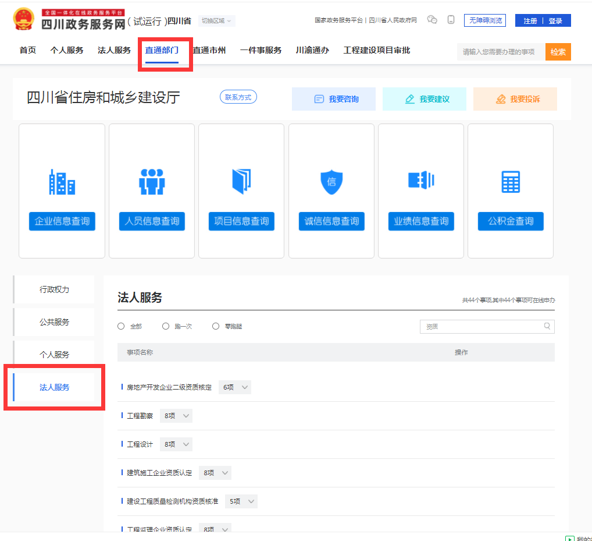
Task: Select the 零跑腿 radio button
Action: (x=216, y=326)
